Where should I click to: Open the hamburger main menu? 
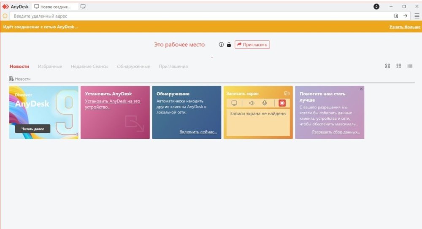[417, 16]
